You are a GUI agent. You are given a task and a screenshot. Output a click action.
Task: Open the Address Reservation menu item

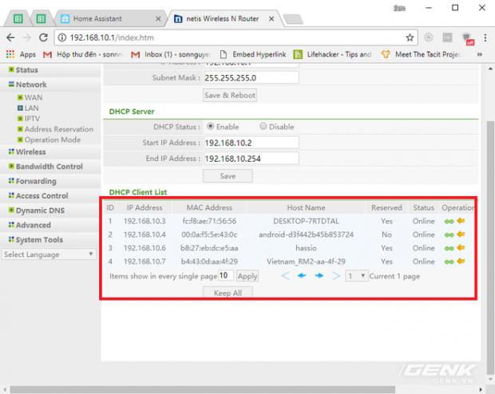click(58, 128)
